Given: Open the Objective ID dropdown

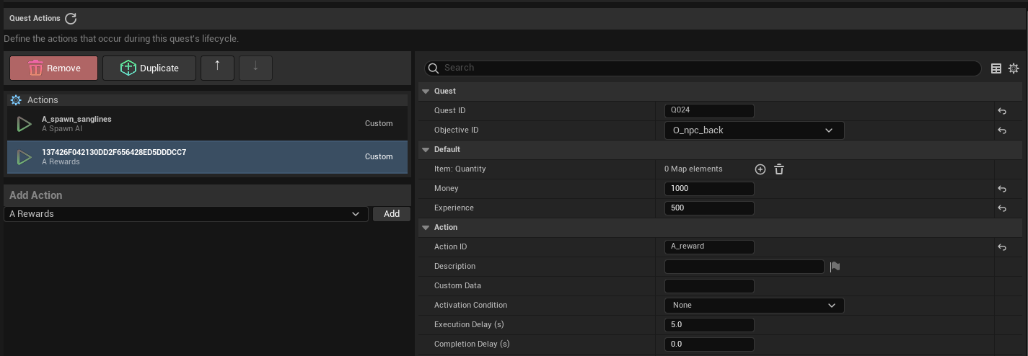Looking at the screenshot, I should [754, 130].
